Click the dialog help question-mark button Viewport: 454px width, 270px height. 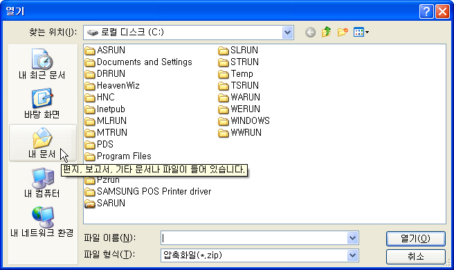426,12
